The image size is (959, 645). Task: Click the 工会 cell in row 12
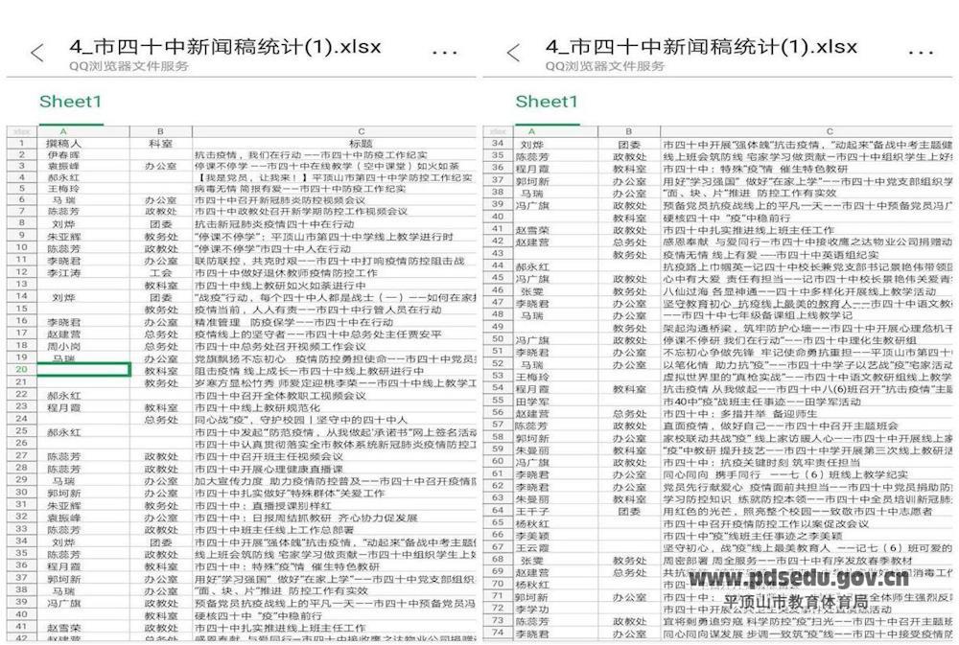159,273
